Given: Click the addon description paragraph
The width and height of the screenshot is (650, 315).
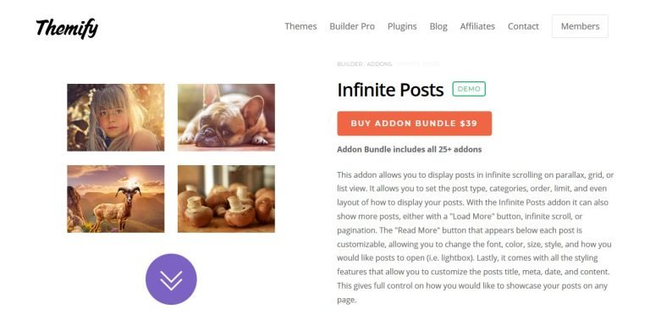Looking at the screenshot, I should tap(475, 237).
